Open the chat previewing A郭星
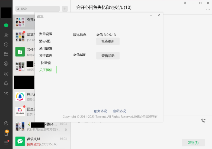212x149 pixels. click(x=24, y=67)
